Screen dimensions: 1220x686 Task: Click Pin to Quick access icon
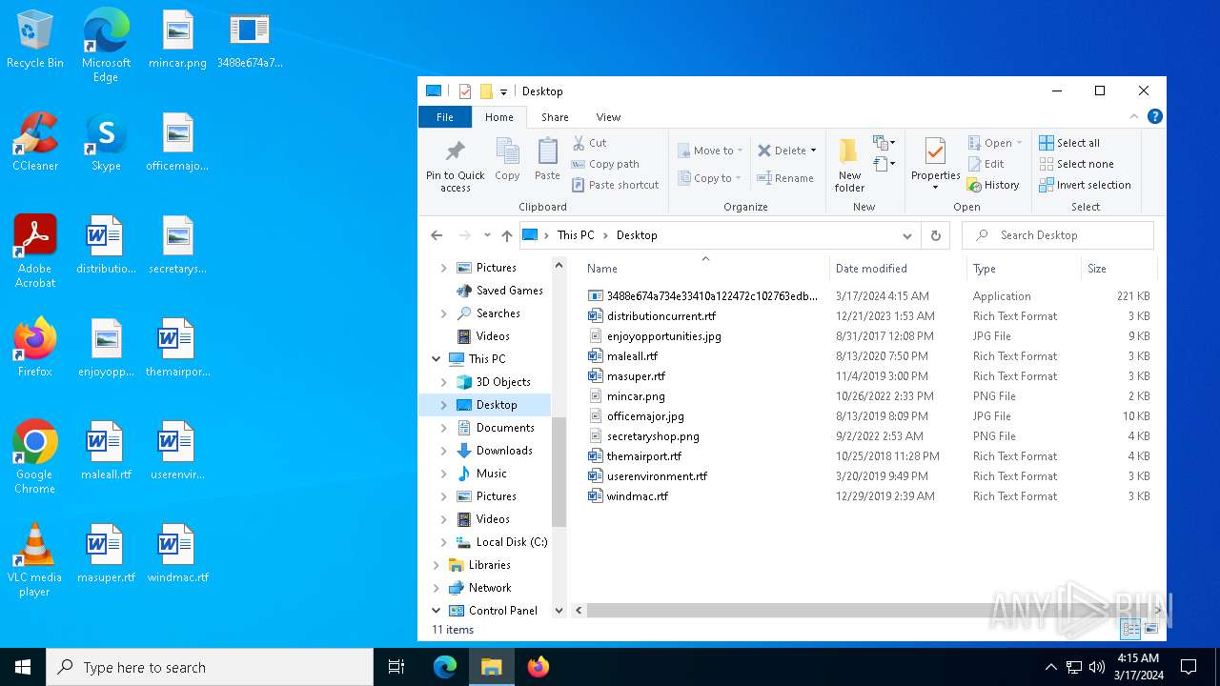pos(456,151)
